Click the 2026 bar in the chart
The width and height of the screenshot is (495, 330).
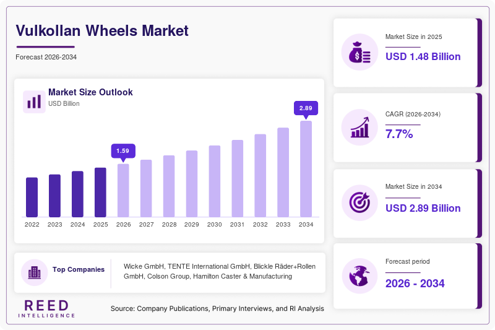pyautogui.click(x=123, y=191)
